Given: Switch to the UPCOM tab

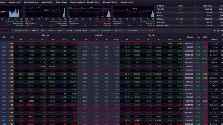Looking at the screenshot, I should tap(69, 30).
